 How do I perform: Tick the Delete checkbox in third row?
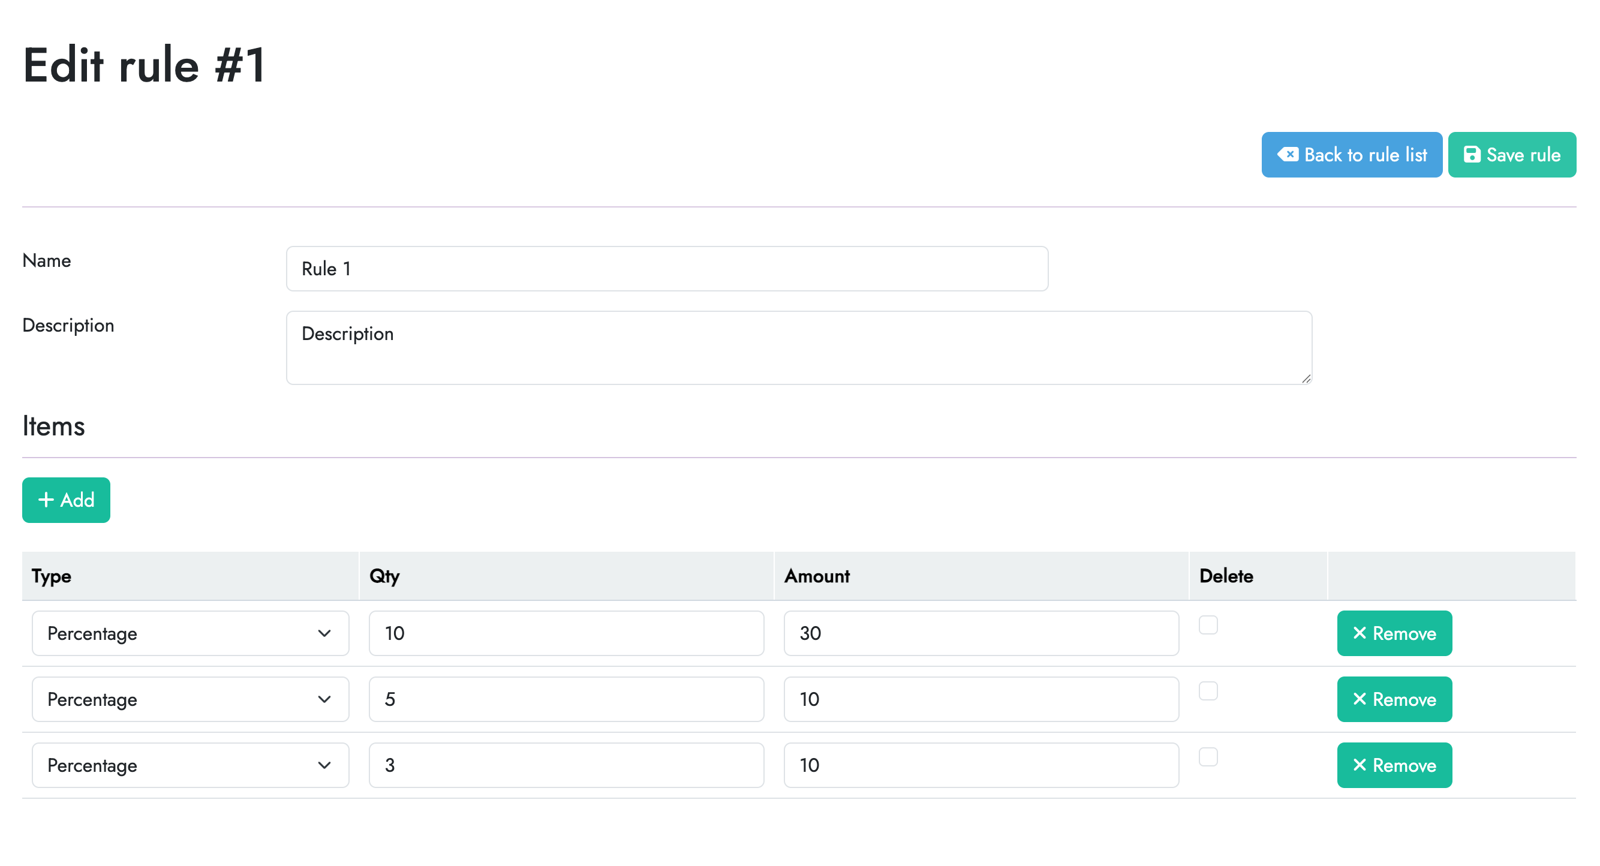point(1207,756)
